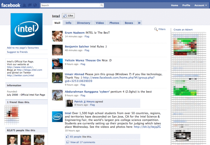Click the large Intel logo picture
Viewport: 210px width, 145px height.
[27, 29]
